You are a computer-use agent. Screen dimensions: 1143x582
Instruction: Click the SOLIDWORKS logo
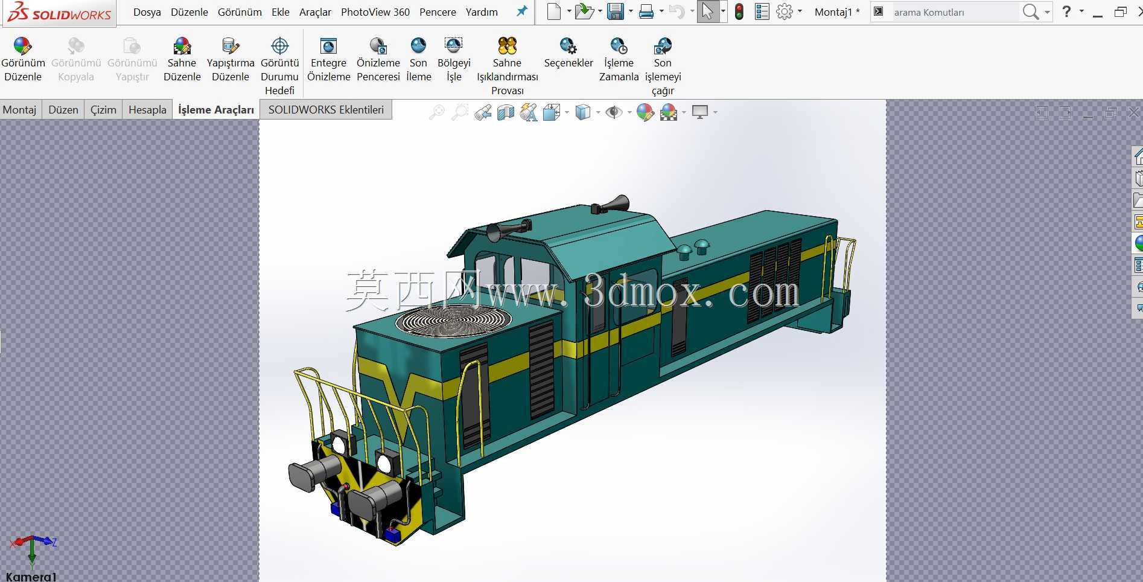pos(59,13)
